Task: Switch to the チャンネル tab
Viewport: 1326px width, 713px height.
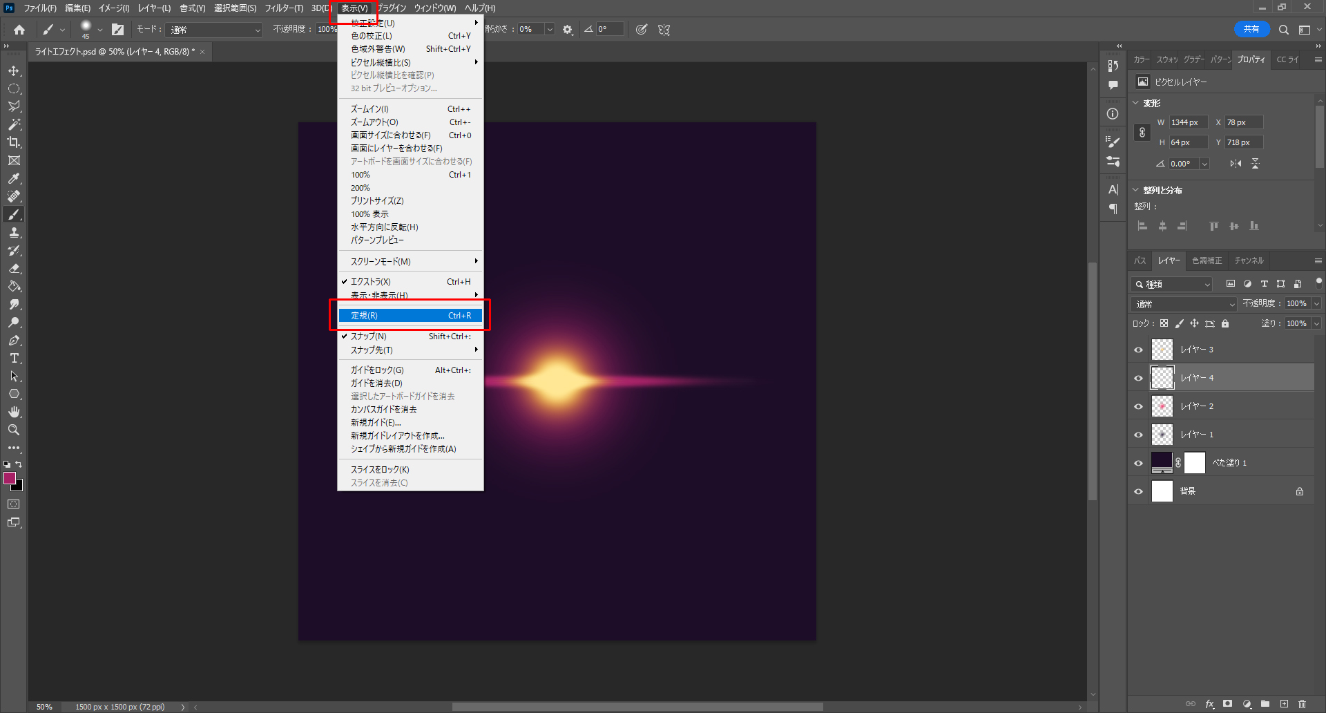Action: coord(1249,260)
